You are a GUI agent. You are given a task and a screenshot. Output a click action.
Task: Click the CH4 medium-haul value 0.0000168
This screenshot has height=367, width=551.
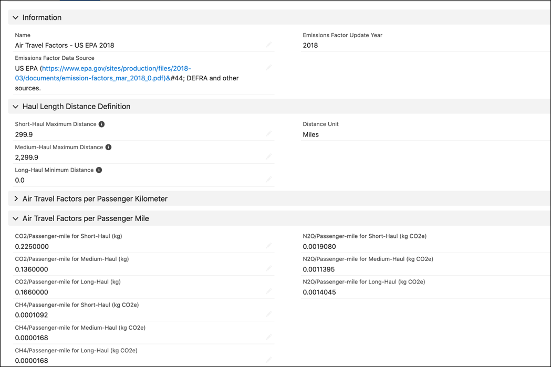[x=32, y=338]
